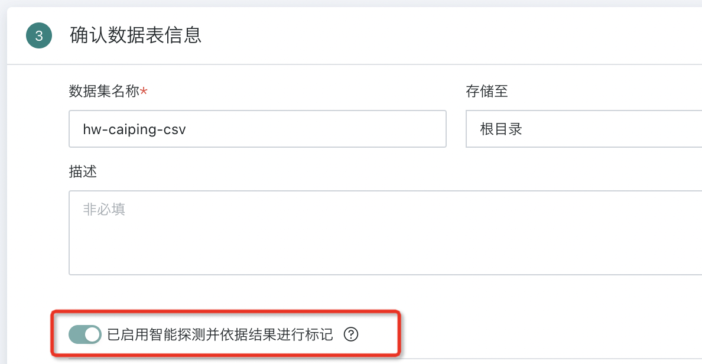Click the 确认数据表信息 step heading
702x364 pixels.
(x=136, y=35)
